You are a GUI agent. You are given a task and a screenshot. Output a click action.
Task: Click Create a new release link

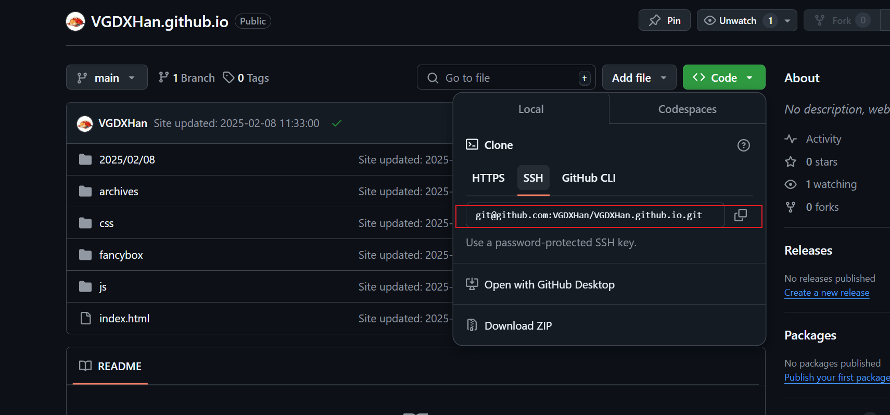pos(827,293)
